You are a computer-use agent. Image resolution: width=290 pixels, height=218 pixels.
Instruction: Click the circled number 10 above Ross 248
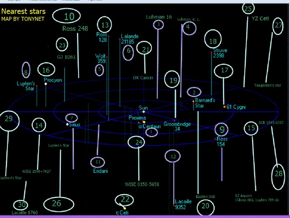66,16
